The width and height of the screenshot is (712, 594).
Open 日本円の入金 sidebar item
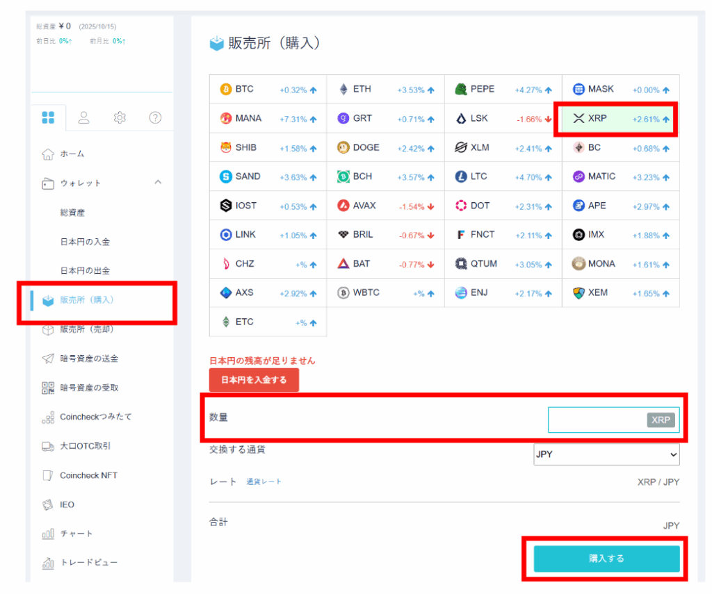click(x=85, y=242)
